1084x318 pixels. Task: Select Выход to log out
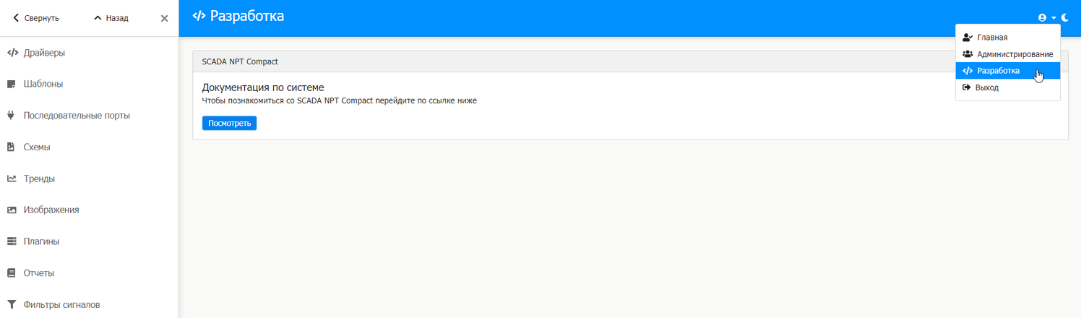point(1007,87)
